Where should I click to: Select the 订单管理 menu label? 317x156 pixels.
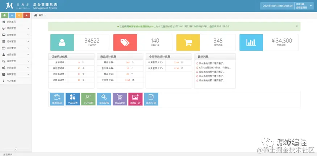[x=11, y=41]
